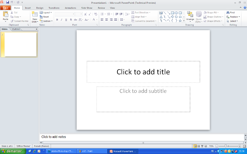Select the Oval shape

click(176, 13)
